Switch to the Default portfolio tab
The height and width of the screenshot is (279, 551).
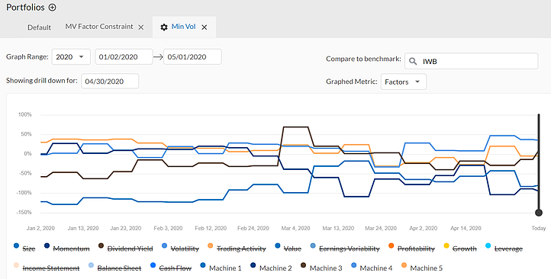(40, 27)
